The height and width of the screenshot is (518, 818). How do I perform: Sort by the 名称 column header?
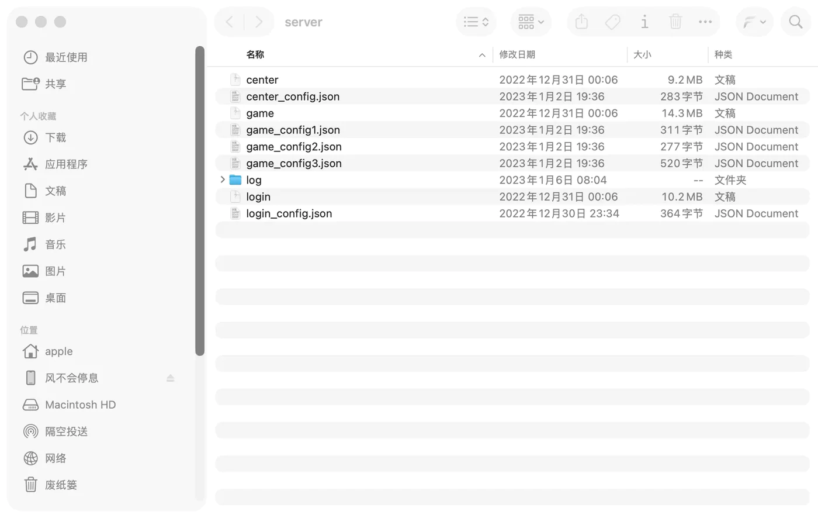pyautogui.click(x=255, y=54)
